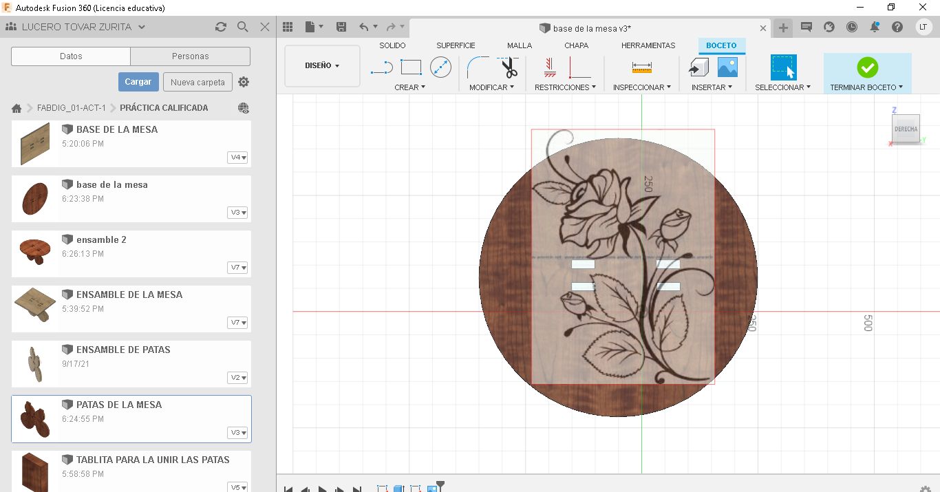Open the LT user account avatar
The image size is (940, 492).
coord(923,27)
